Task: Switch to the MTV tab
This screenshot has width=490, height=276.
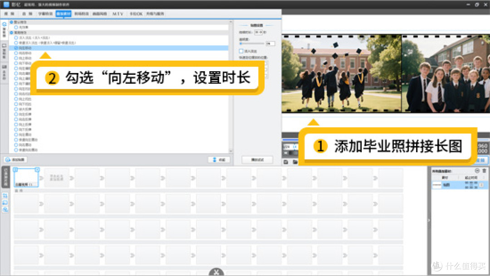Action: tap(118, 14)
